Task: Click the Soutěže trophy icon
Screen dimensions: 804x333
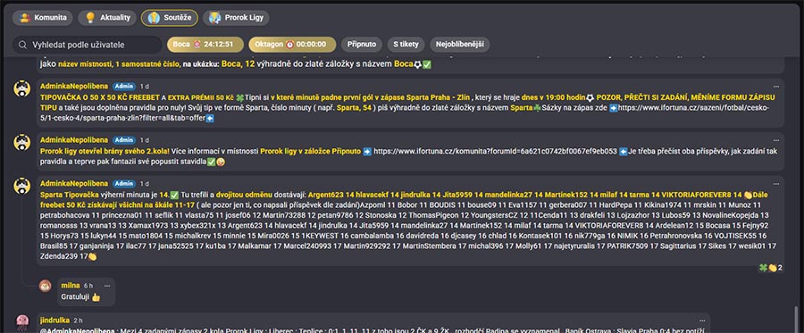Action: point(154,18)
